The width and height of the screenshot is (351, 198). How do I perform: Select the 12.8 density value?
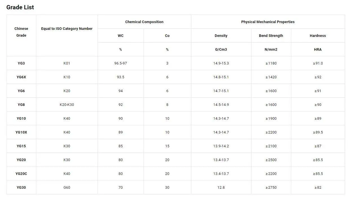221,187
